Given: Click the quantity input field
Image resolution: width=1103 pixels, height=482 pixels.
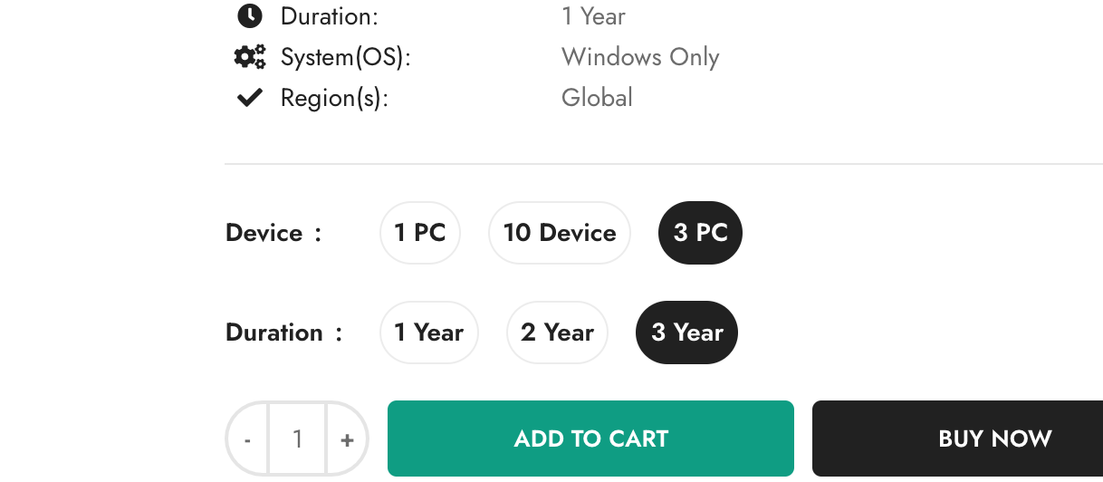Looking at the screenshot, I should (x=297, y=440).
